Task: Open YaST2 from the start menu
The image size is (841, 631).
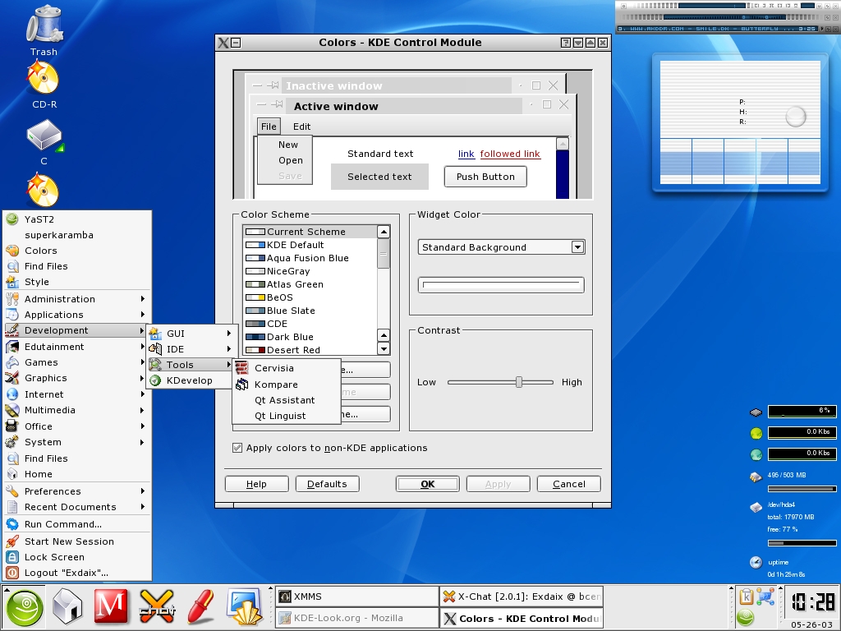Action: (77, 219)
